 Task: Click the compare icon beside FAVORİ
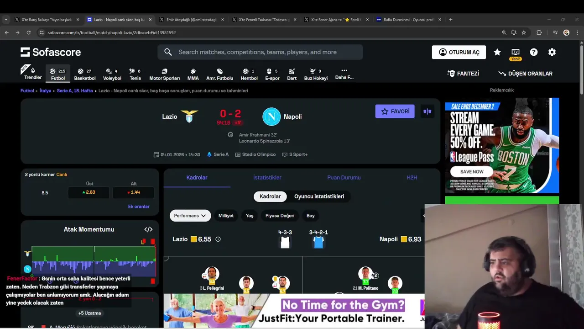pos(427,111)
